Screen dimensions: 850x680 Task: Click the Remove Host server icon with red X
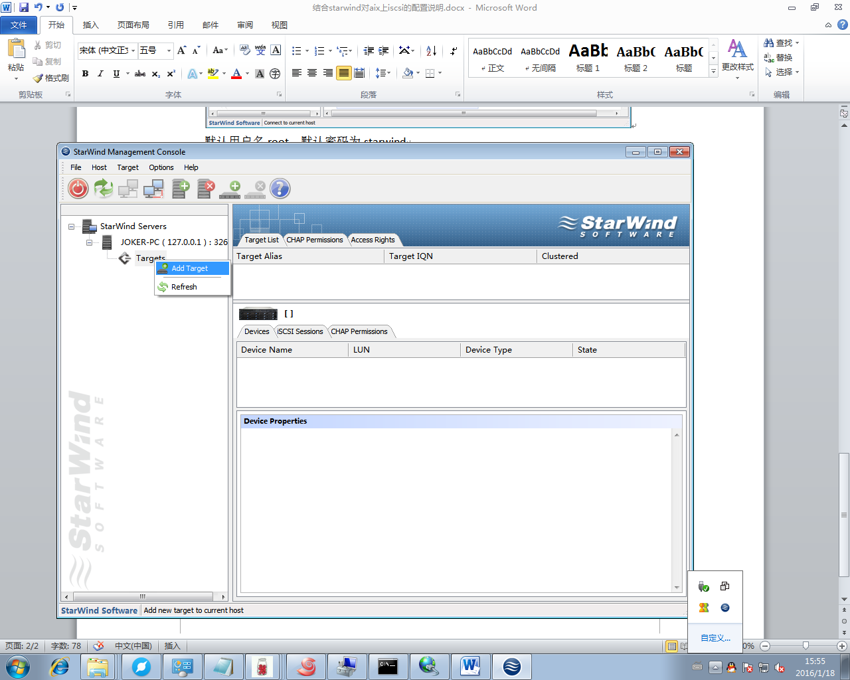[206, 189]
